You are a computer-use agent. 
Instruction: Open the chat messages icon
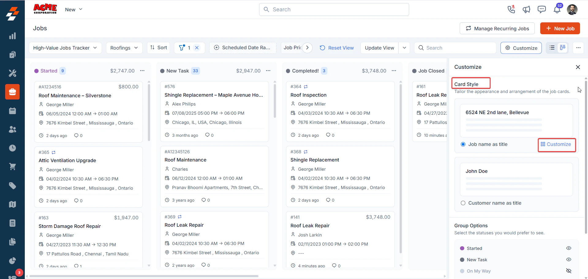coord(542,9)
